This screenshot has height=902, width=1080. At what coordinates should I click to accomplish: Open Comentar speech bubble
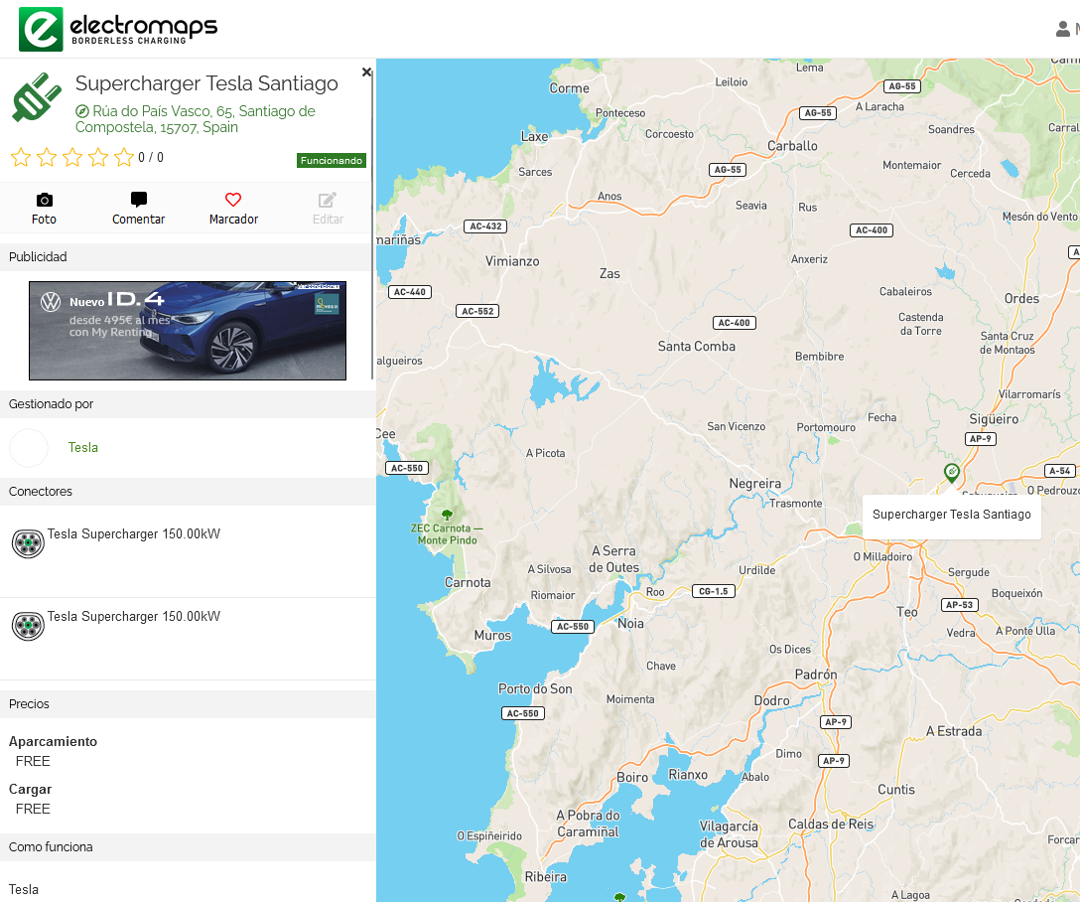click(138, 200)
